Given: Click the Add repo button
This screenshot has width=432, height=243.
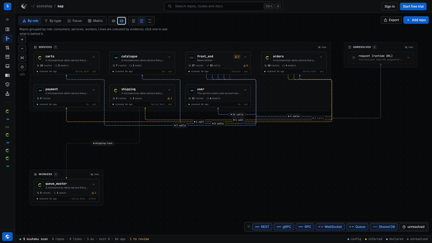Looking at the screenshot, I should pyautogui.click(x=416, y=20).
